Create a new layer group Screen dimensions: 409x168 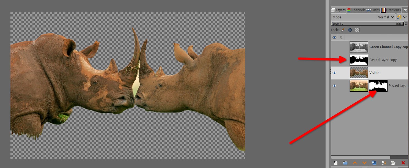[345, 163]
